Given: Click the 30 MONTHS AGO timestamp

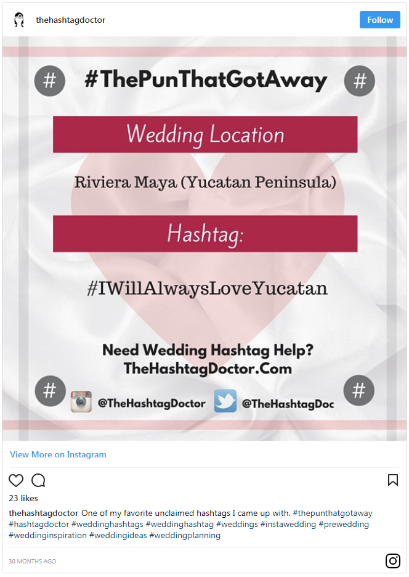Looking at the screenshot, I should tap(33, 561).
